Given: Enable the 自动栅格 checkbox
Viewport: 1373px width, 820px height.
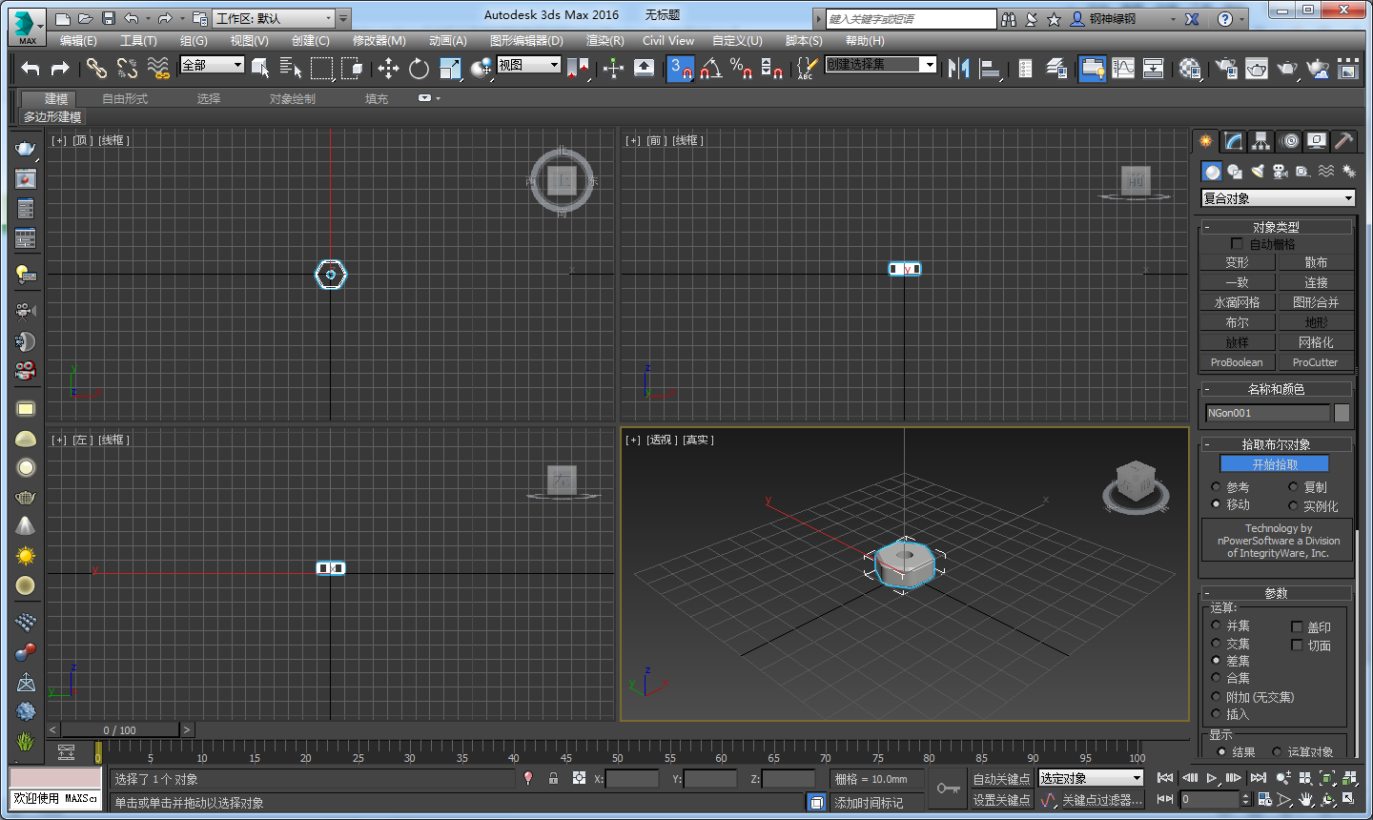Looking at the screenshot, I should coord(1237,244).
